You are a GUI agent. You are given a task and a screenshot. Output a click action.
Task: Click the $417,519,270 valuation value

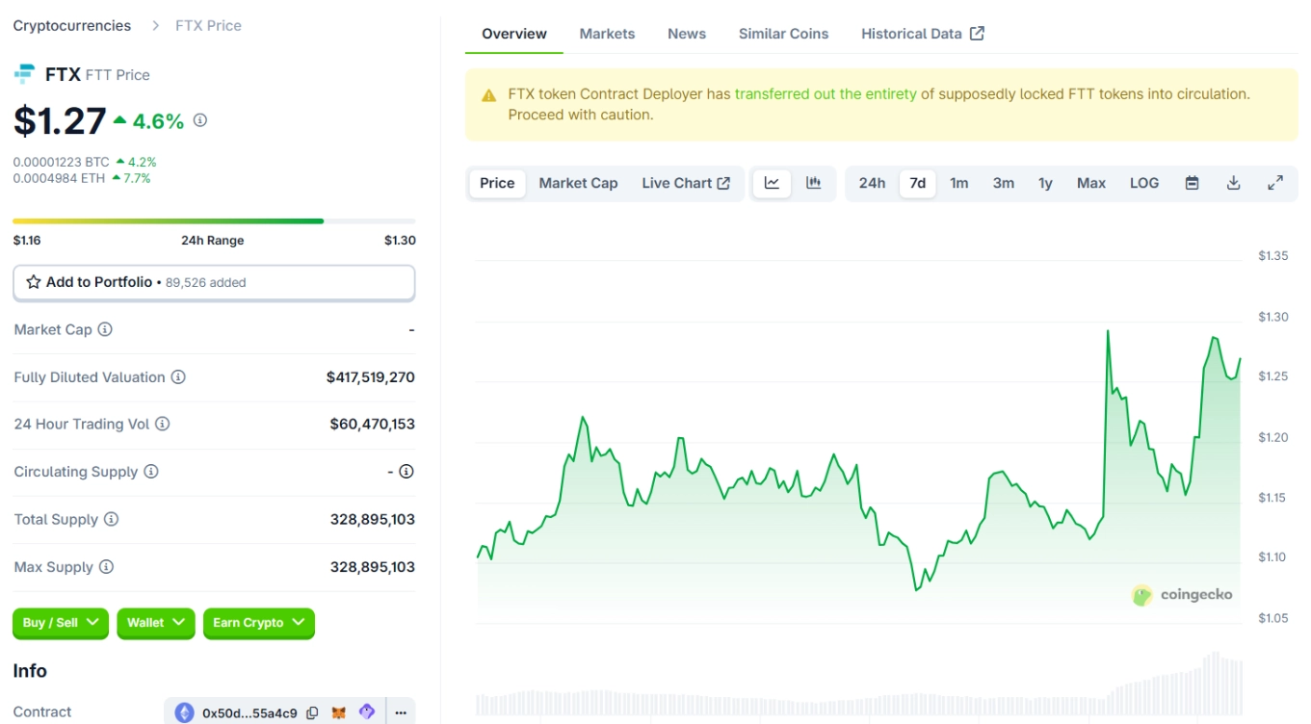[x=370, y=377]
